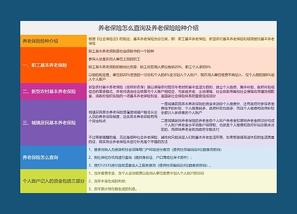Click paragraph starting 城镇居民基本养老保险是覆盖城镇户籍
Screen dimensions: 297x214
(x=123, y=117)
